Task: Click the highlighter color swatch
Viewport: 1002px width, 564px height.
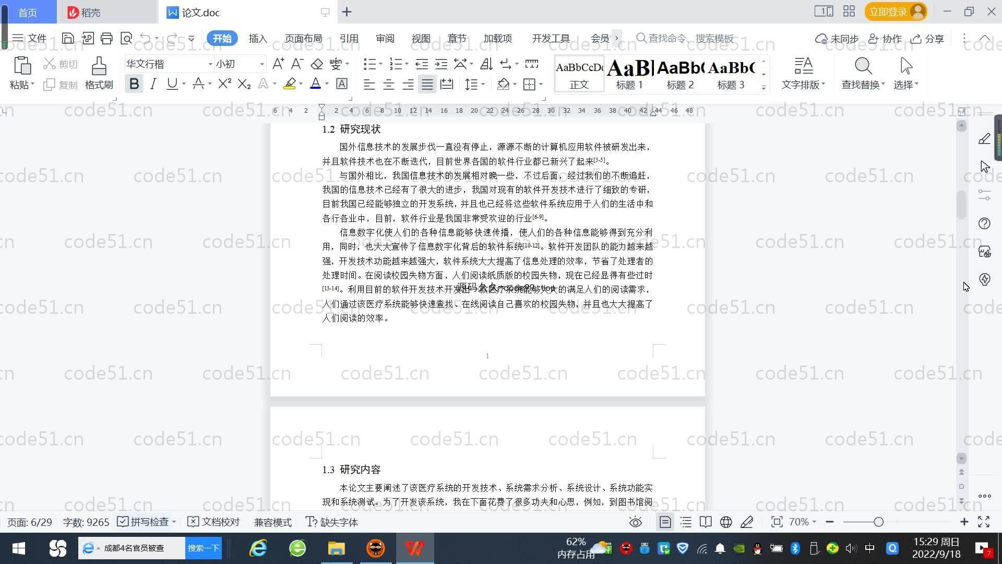Action: (x=289, y=84)
